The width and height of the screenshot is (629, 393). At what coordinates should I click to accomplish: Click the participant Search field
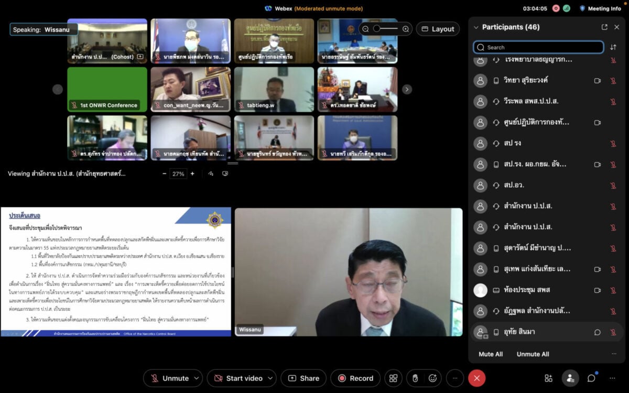(538, 47)
